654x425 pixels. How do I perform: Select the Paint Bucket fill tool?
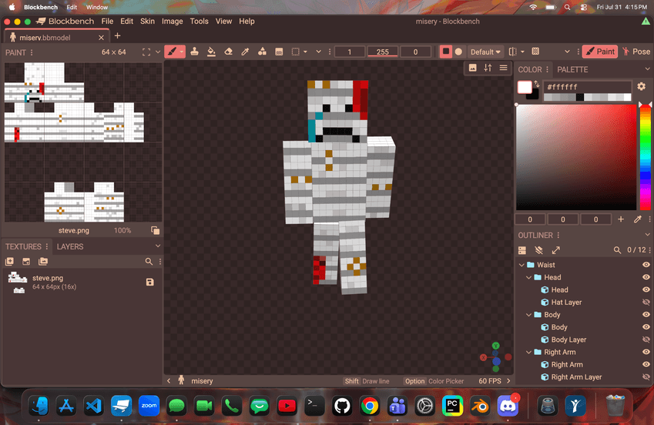[212, 52]
